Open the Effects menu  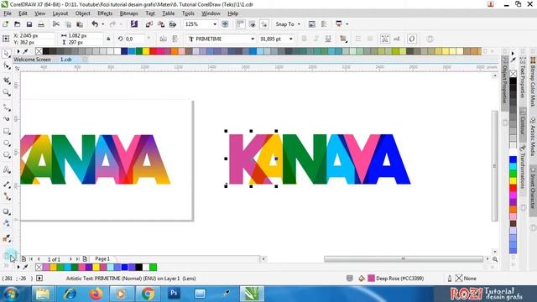[x=105, y=13]
